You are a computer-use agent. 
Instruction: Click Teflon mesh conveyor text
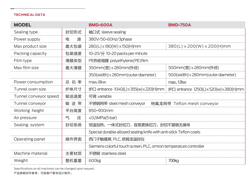coord(196,103)
